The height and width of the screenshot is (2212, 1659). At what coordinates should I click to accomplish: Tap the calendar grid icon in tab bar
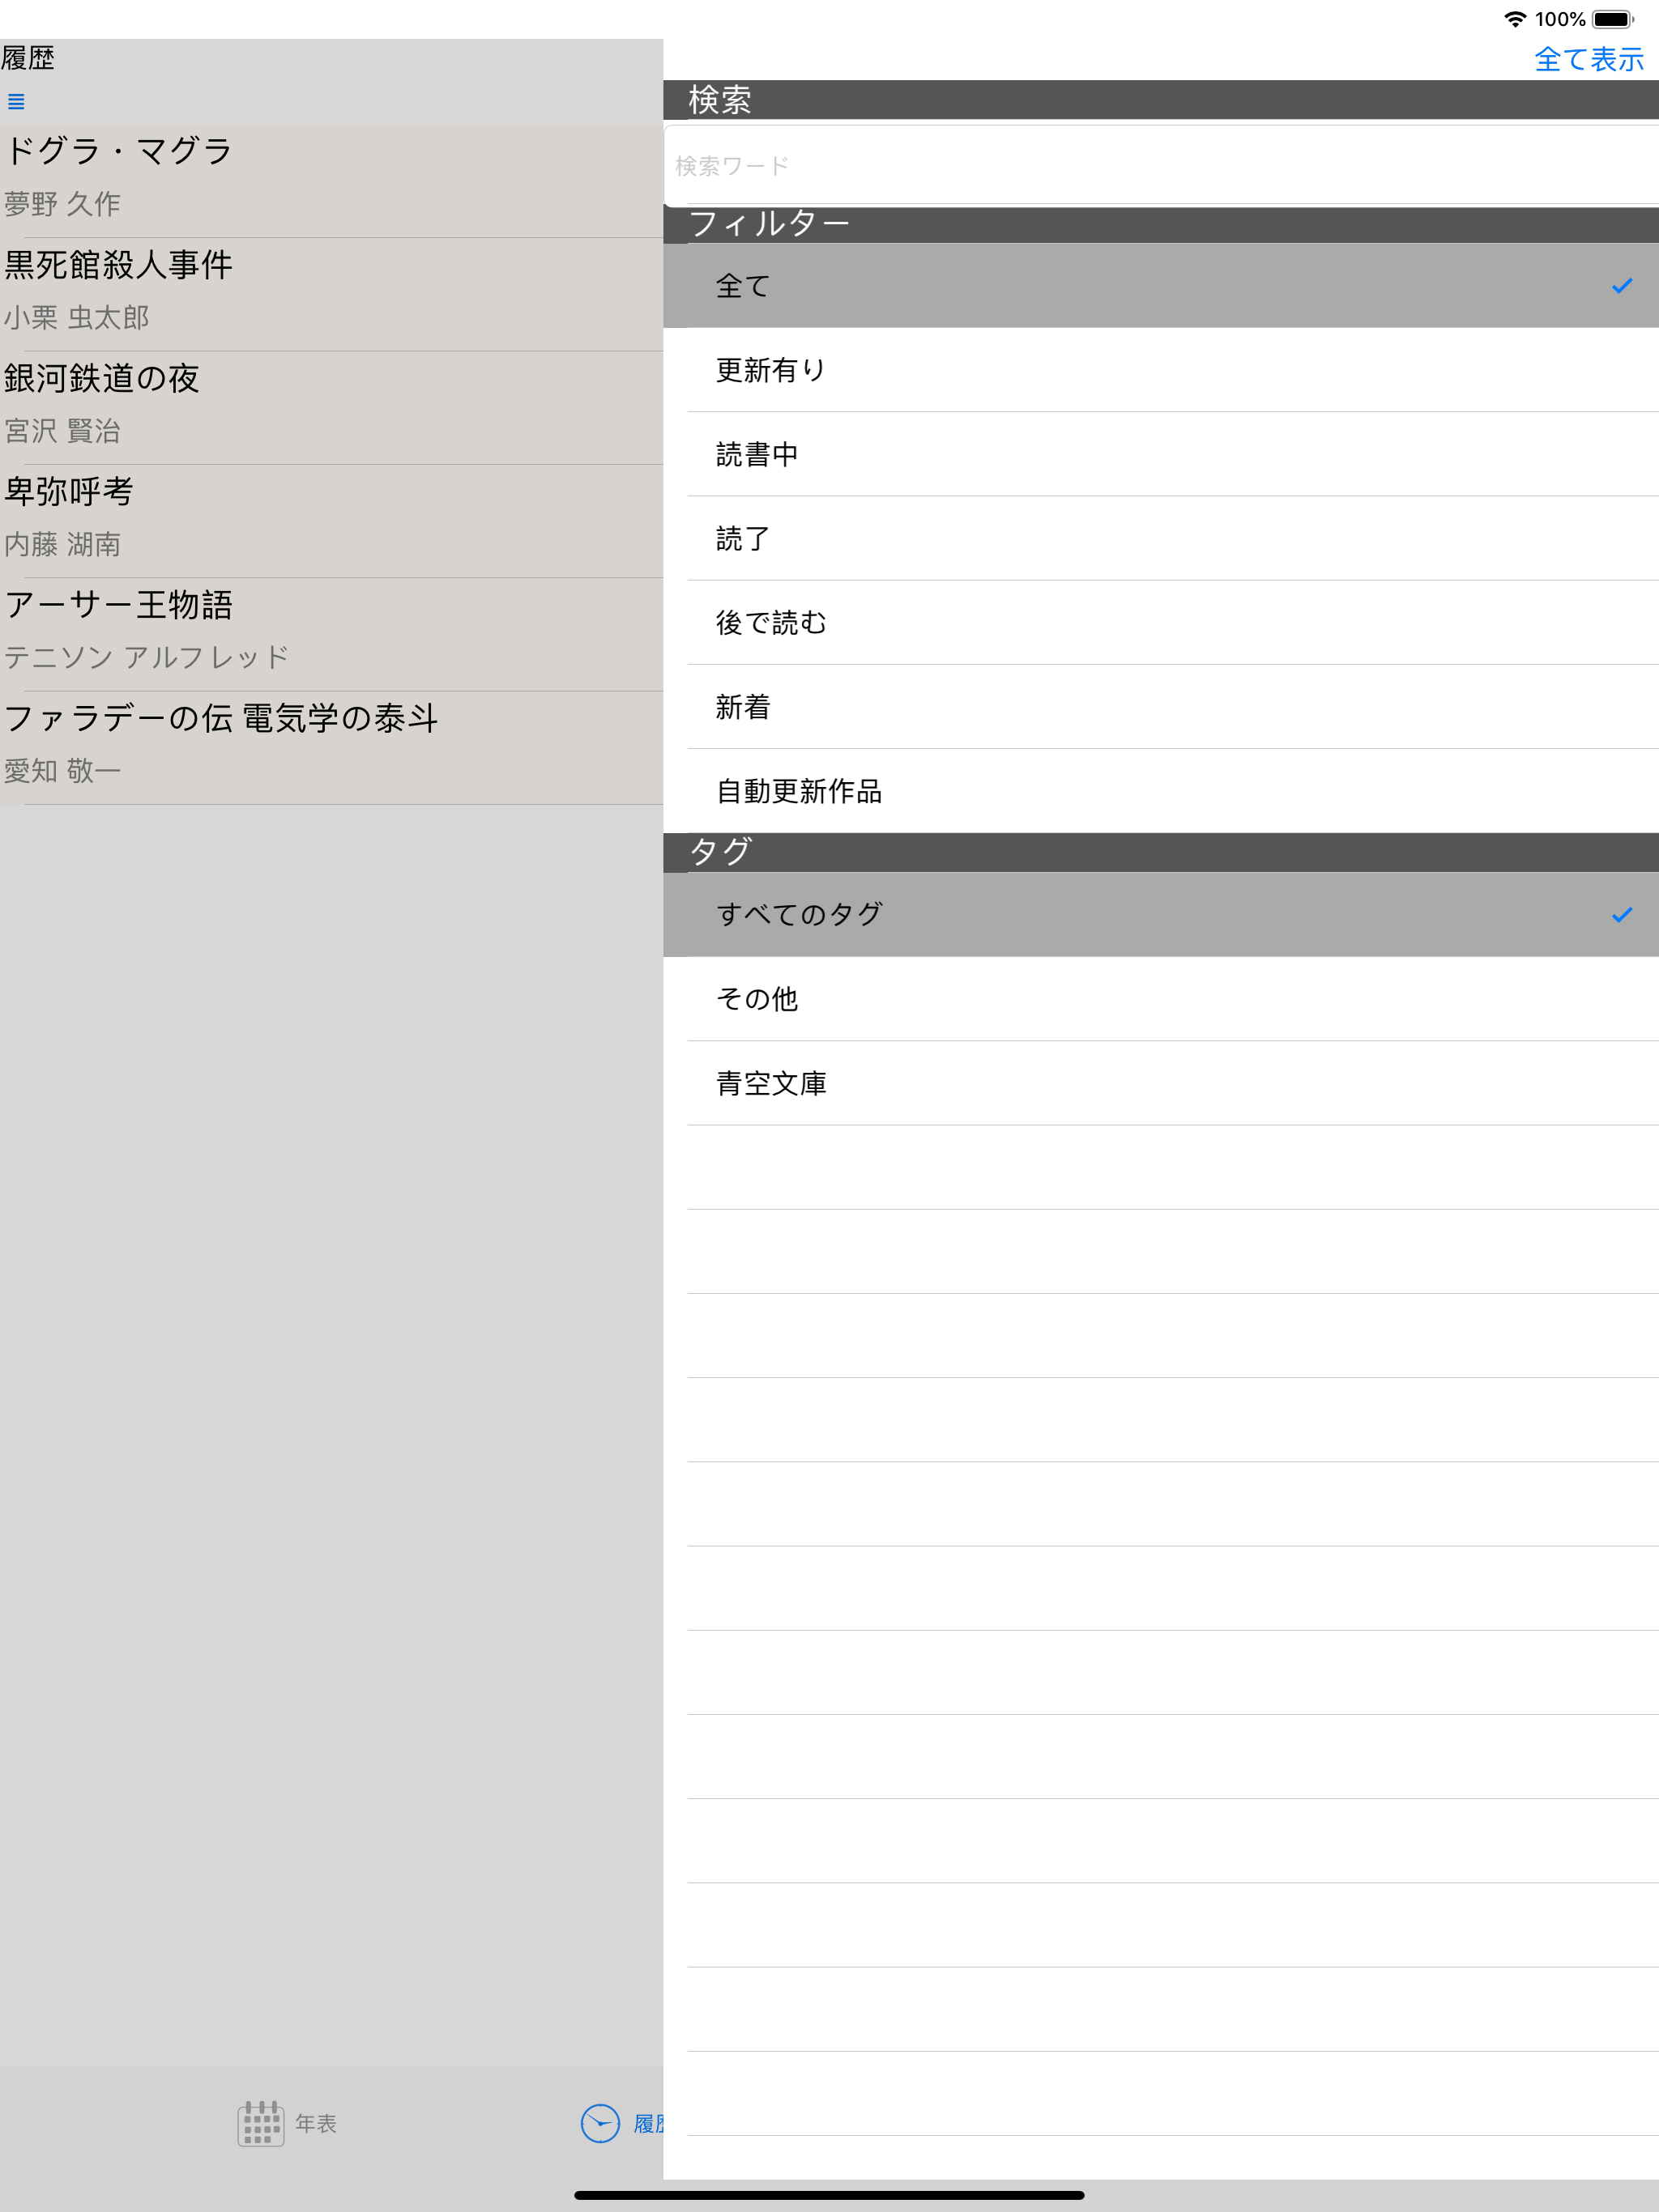point(260,2123)
